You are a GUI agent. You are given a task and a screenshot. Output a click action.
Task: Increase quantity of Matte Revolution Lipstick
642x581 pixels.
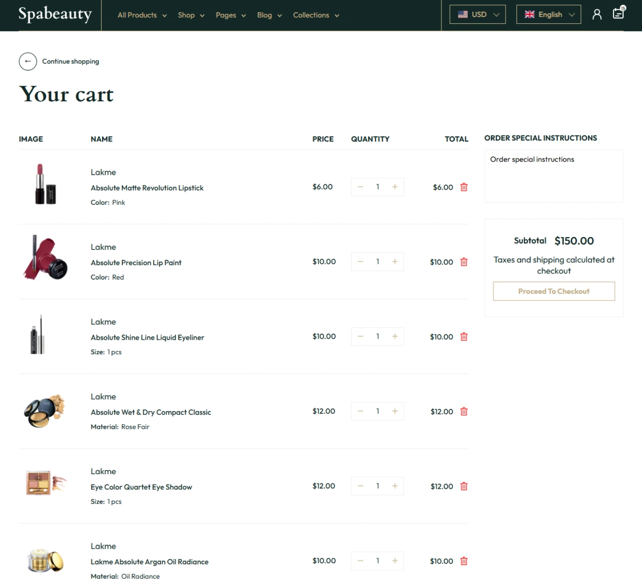(395, 187)
